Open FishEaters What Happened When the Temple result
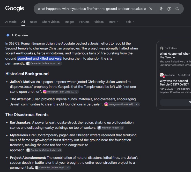Image resolution: width=191 pixels, height=172 pixels. pyautogui.click(x=175, y=55)
